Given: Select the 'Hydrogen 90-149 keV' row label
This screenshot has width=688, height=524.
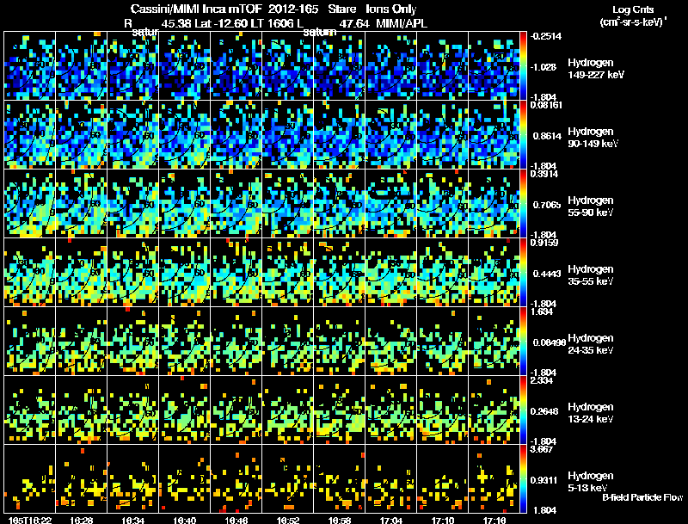Looking at the screenshot, I should pyautogui.click(x=593, y=138).
